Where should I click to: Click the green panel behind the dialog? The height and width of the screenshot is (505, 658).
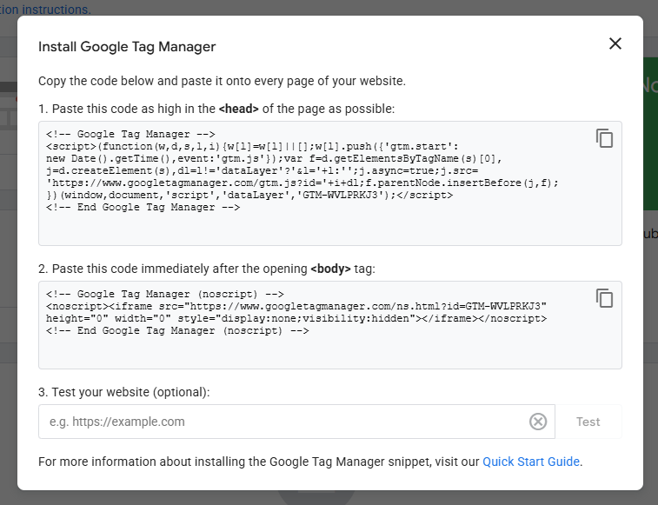coord(649,130)
